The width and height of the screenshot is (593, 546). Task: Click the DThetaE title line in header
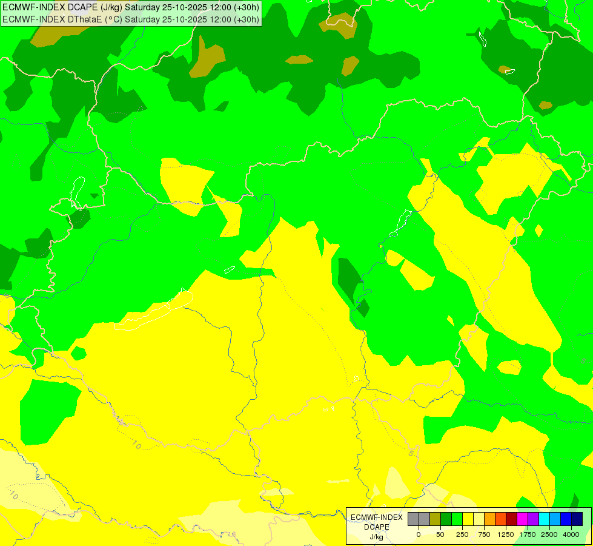[x=130, y=19]
